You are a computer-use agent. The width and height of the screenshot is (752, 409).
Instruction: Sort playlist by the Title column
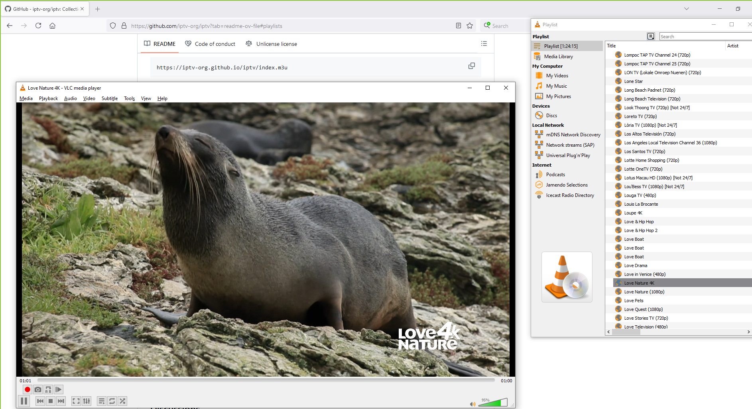(x=665, y=46)
